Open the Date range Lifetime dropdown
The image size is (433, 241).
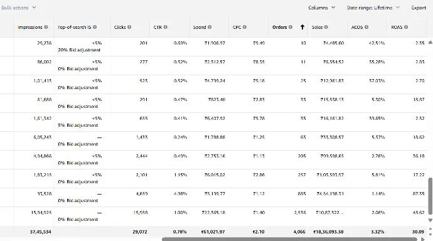coord(373,8)
